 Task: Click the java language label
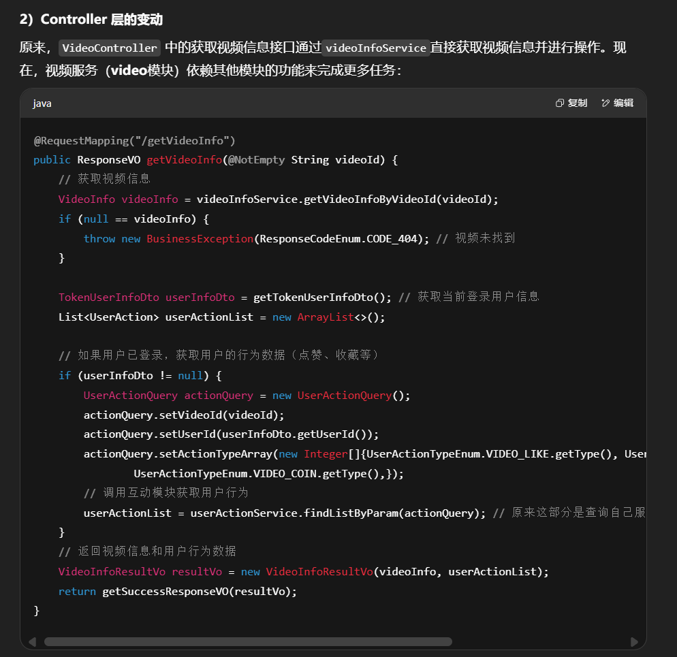point(42,103)
